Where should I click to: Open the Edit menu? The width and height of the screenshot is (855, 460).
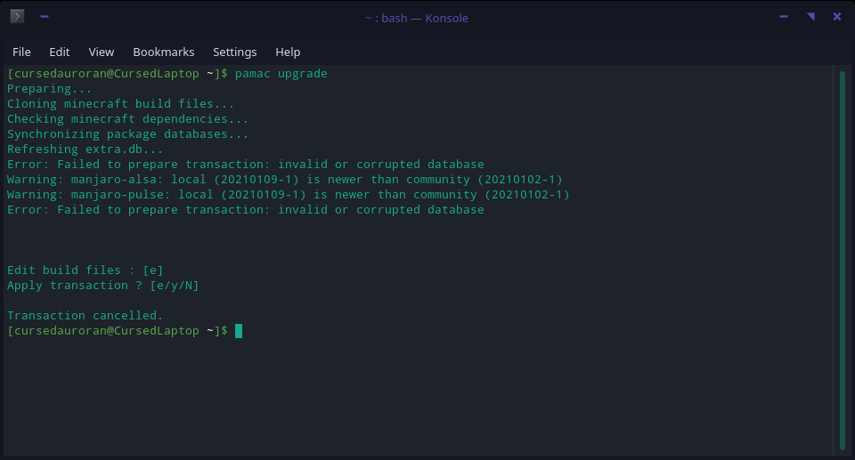(x=60, y=52)
